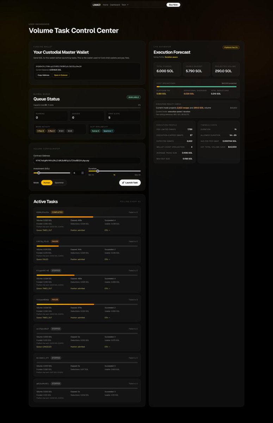The height and width of the screenshot is (423, 273).
Task: Click the wallet balance 0.051625 SOL
Action: tap(55, 70)
